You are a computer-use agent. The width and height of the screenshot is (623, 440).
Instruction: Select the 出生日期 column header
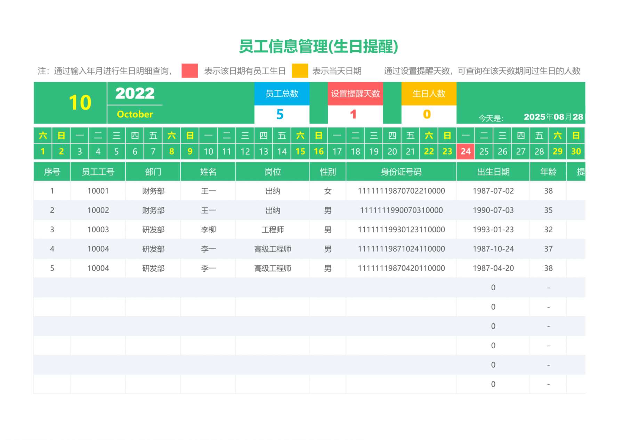point(493,172)
